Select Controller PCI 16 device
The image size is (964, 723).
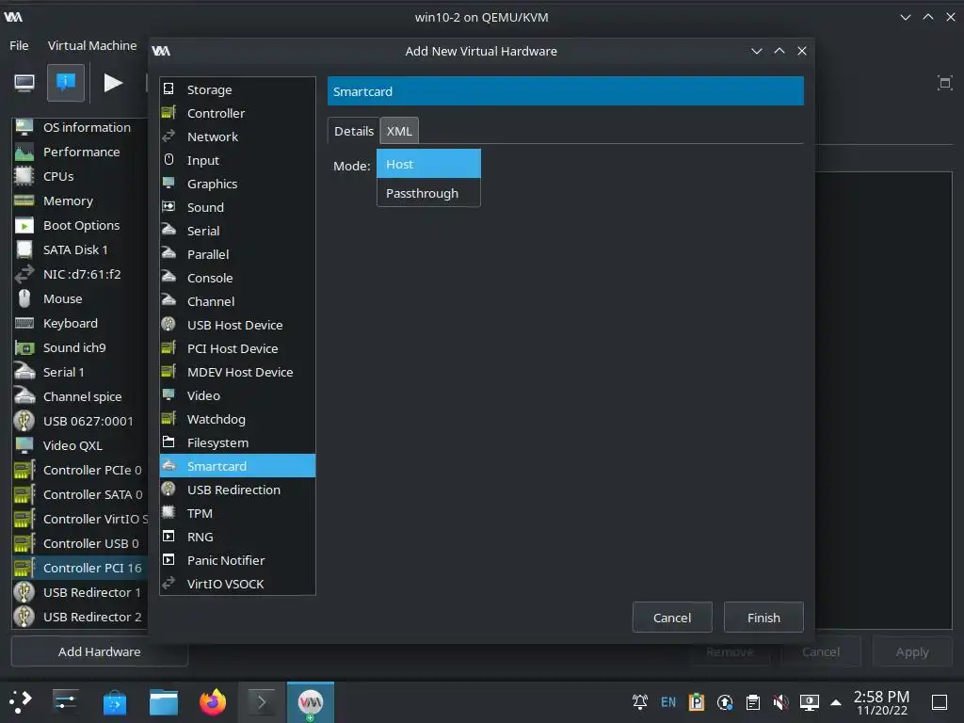pyautogui.click(x=80, y=568)
